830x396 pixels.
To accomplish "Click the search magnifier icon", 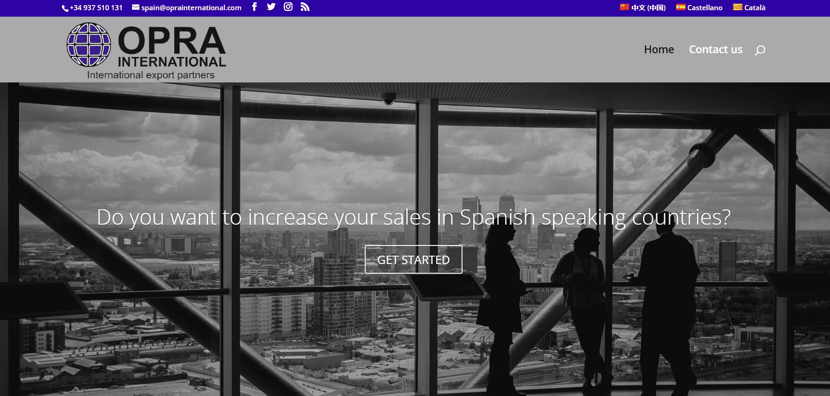I will click(760, 50).
